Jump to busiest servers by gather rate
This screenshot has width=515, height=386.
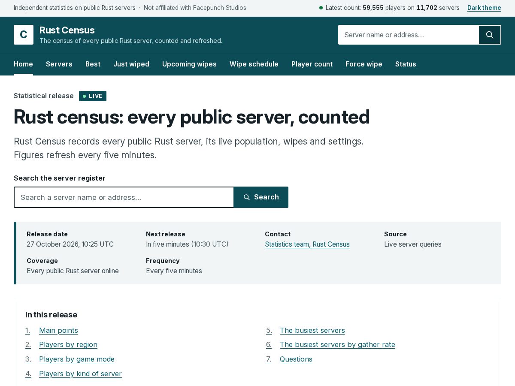[x=337, y=344]
